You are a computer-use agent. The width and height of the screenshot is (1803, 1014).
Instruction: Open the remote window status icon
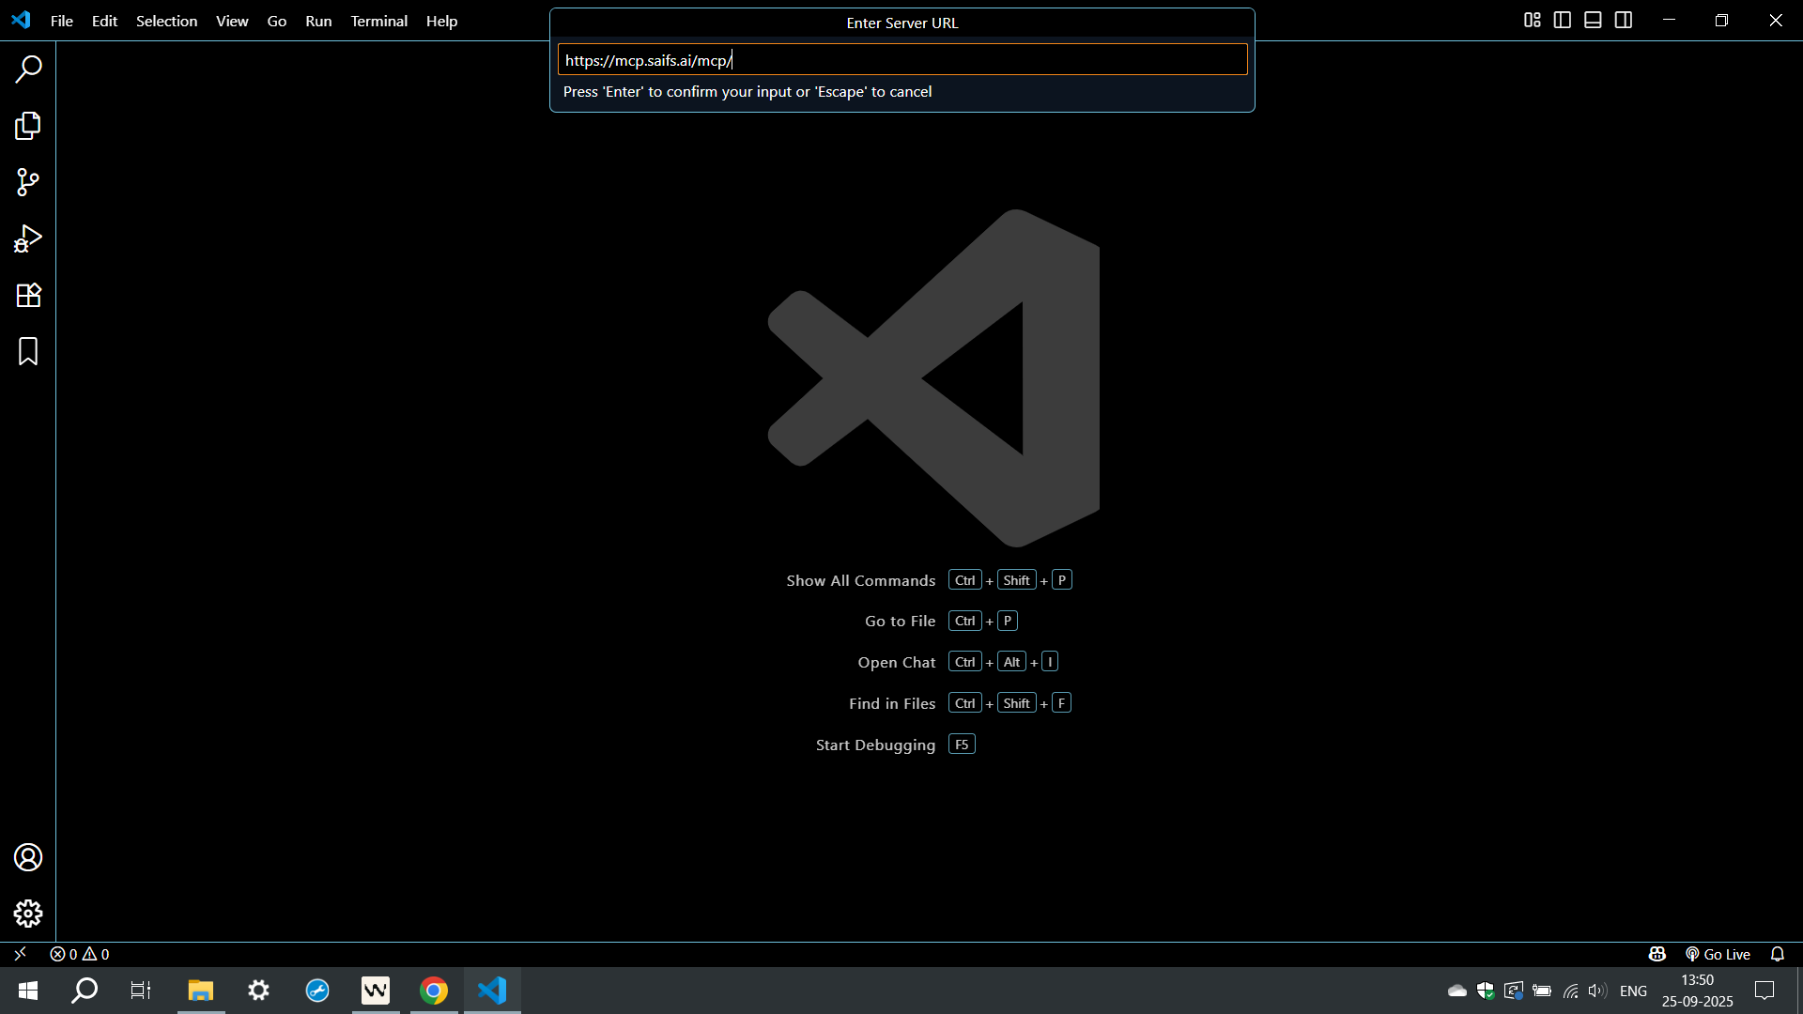coord(20,954)
